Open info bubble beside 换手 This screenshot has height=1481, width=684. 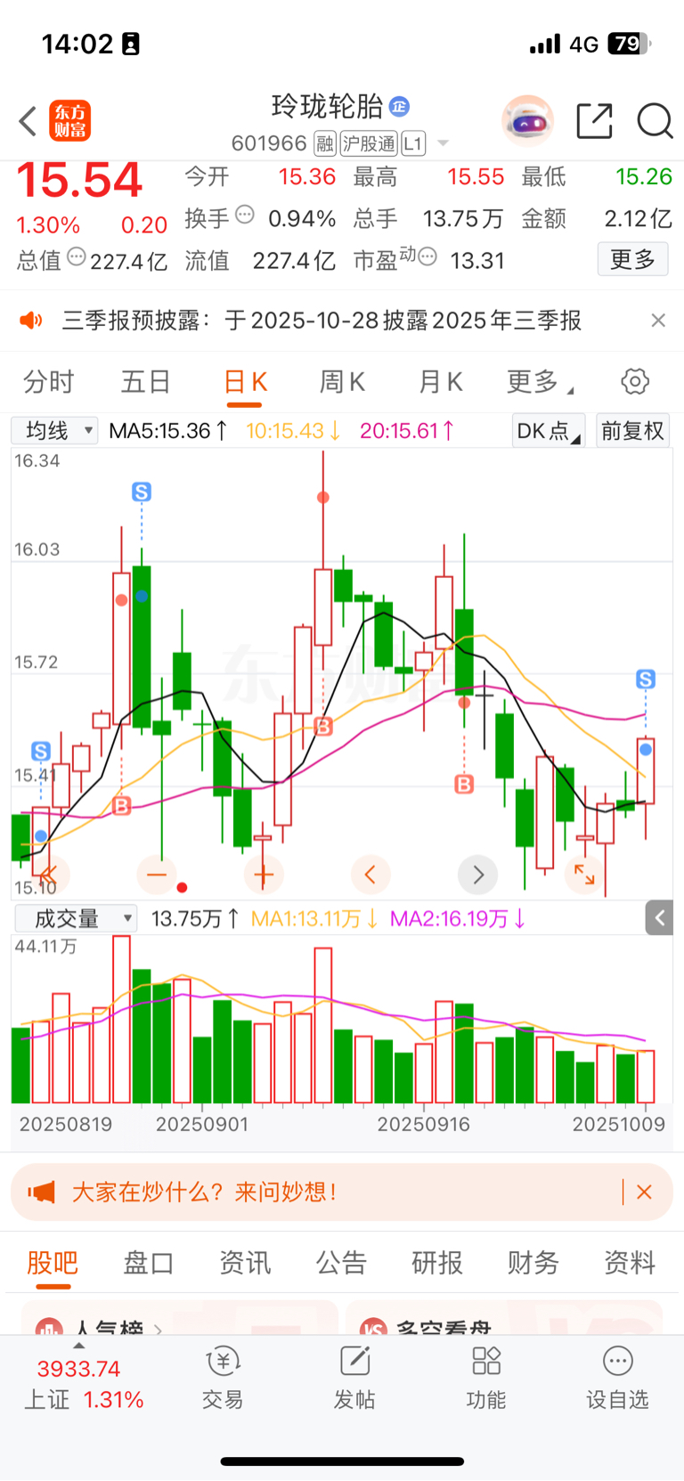pyautogui.click(x=245, y=215)
